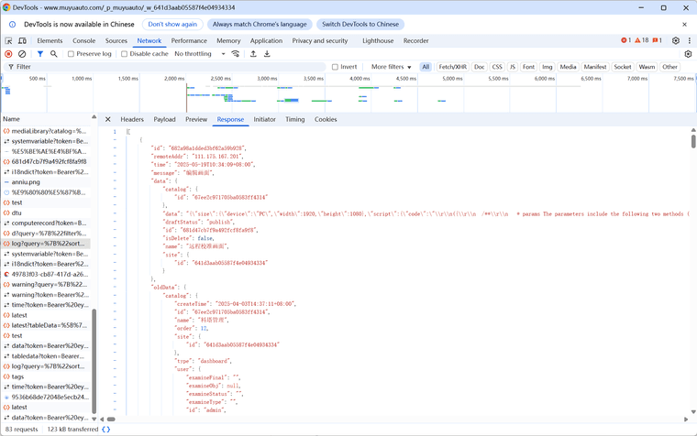Click the search magnifier icon
Image resolution: width=697 pixels, height=436 pixels.
tap(54, 54)
